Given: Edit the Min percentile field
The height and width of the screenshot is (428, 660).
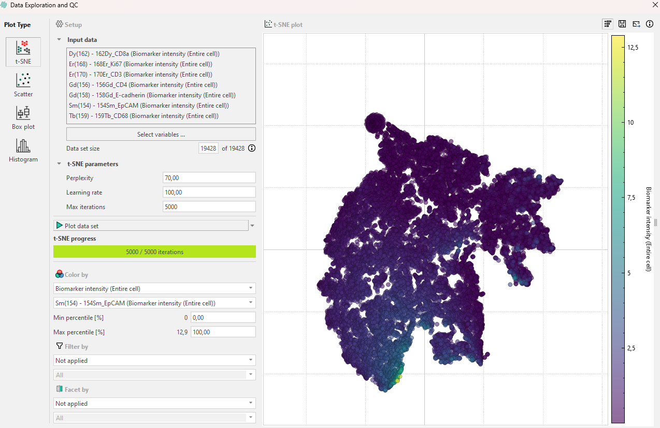Looking at the screenshot, I should [x=223, y=317].
